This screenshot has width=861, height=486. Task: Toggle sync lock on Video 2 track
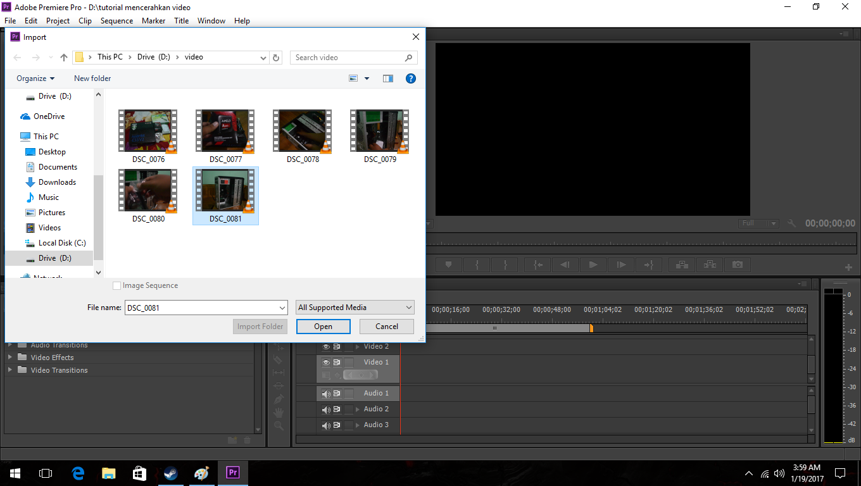pos(337,347)
